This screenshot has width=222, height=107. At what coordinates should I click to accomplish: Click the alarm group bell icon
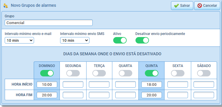pyautogui.click(x=5, y=6)
